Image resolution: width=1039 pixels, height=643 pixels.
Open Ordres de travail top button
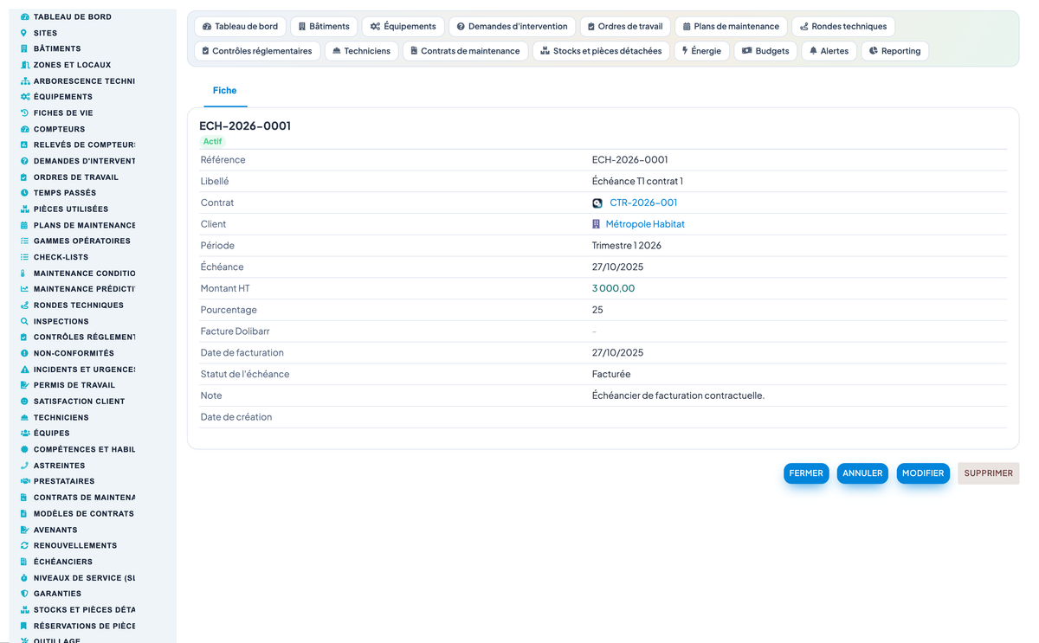coord(624,27)
